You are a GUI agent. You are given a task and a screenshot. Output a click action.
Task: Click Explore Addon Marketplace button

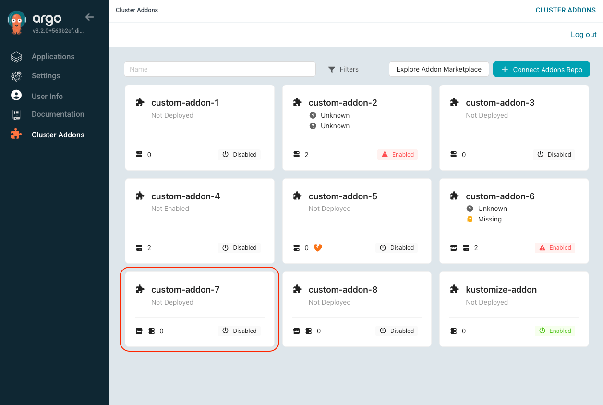[438, 69]
